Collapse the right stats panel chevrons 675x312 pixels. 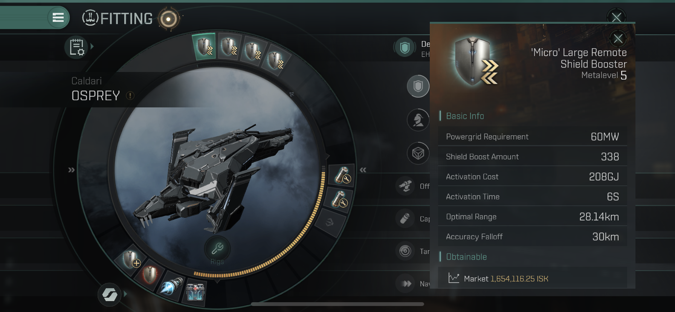point(363,170)
